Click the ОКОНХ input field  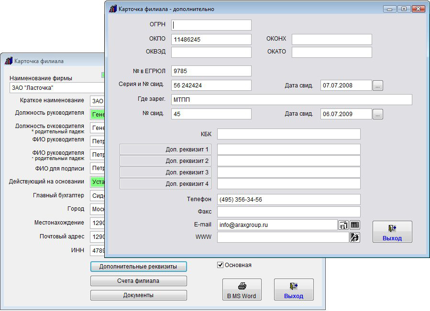click(x=332, y=40)
